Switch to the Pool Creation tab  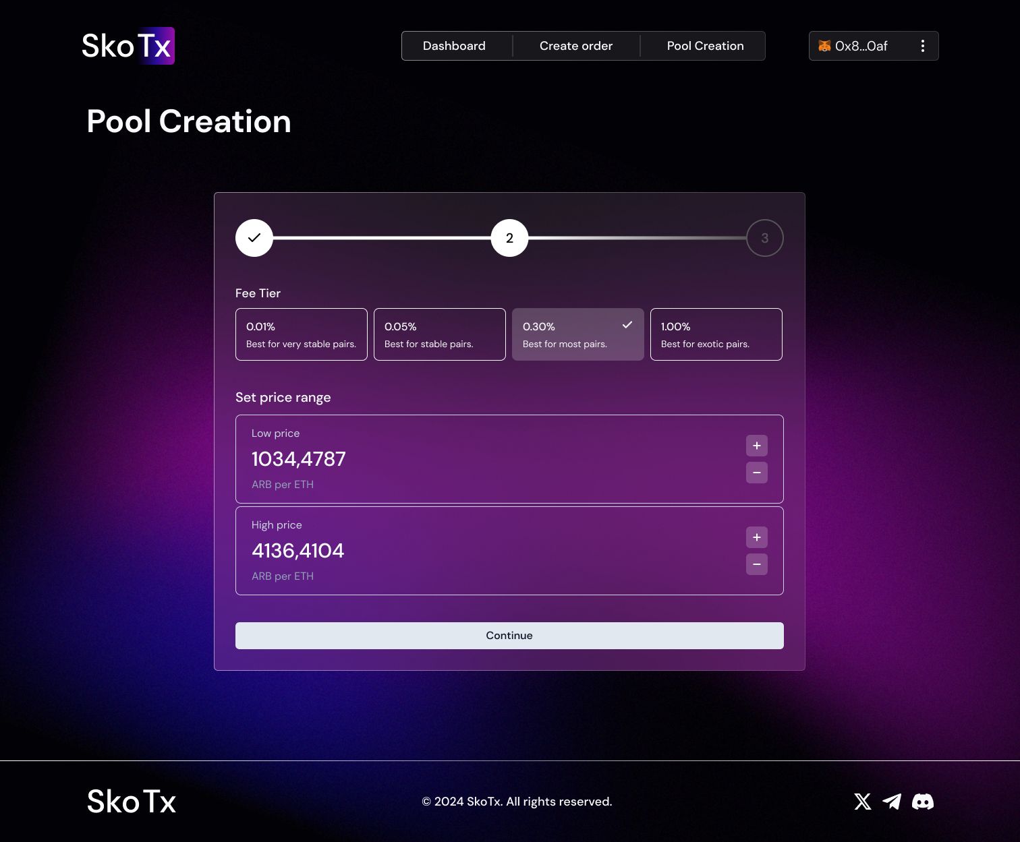point(706,46)
